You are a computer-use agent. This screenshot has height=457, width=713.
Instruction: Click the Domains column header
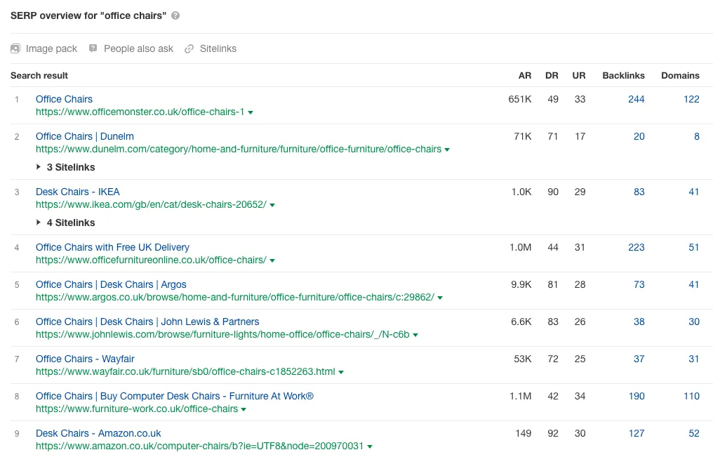679,75
